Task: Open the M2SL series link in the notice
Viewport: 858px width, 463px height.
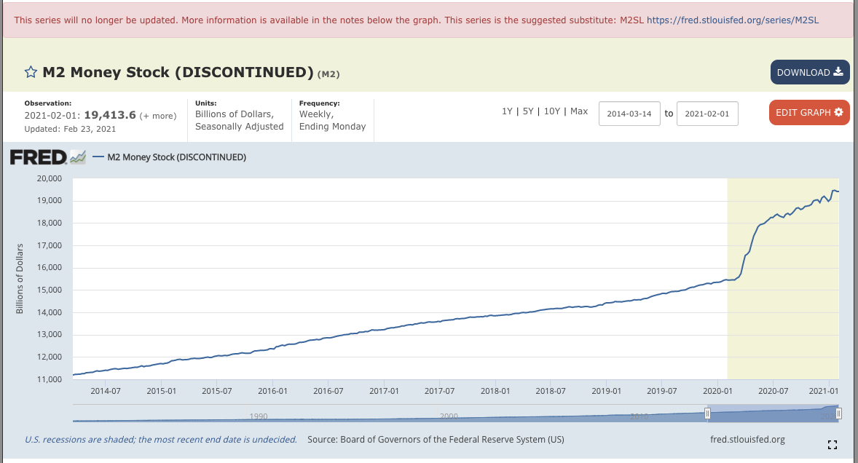Action: click(733, 20)
